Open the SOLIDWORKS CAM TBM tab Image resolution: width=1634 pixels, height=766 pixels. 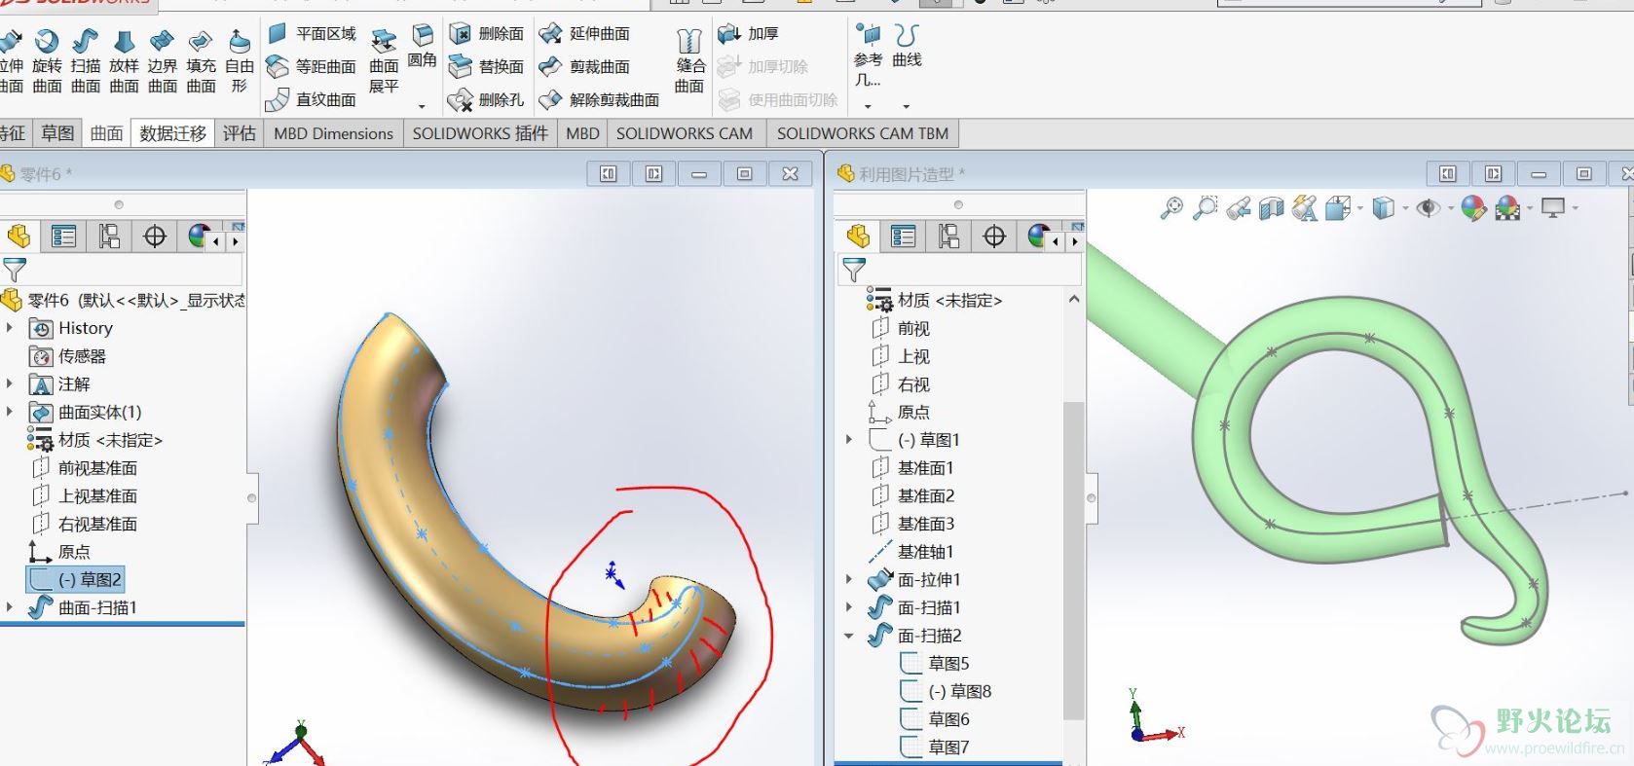(863, 133)
